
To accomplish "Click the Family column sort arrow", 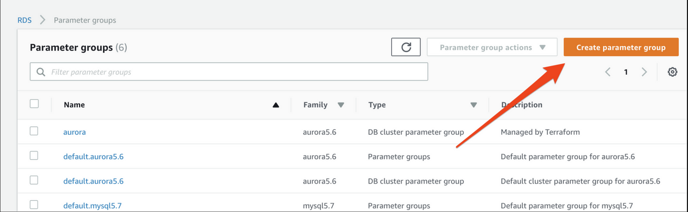I will [x=341, y=105].
